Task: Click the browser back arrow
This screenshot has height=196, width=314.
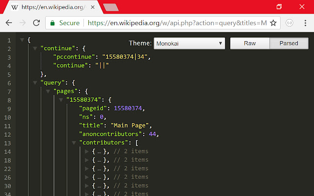Action: click(9, 23)
